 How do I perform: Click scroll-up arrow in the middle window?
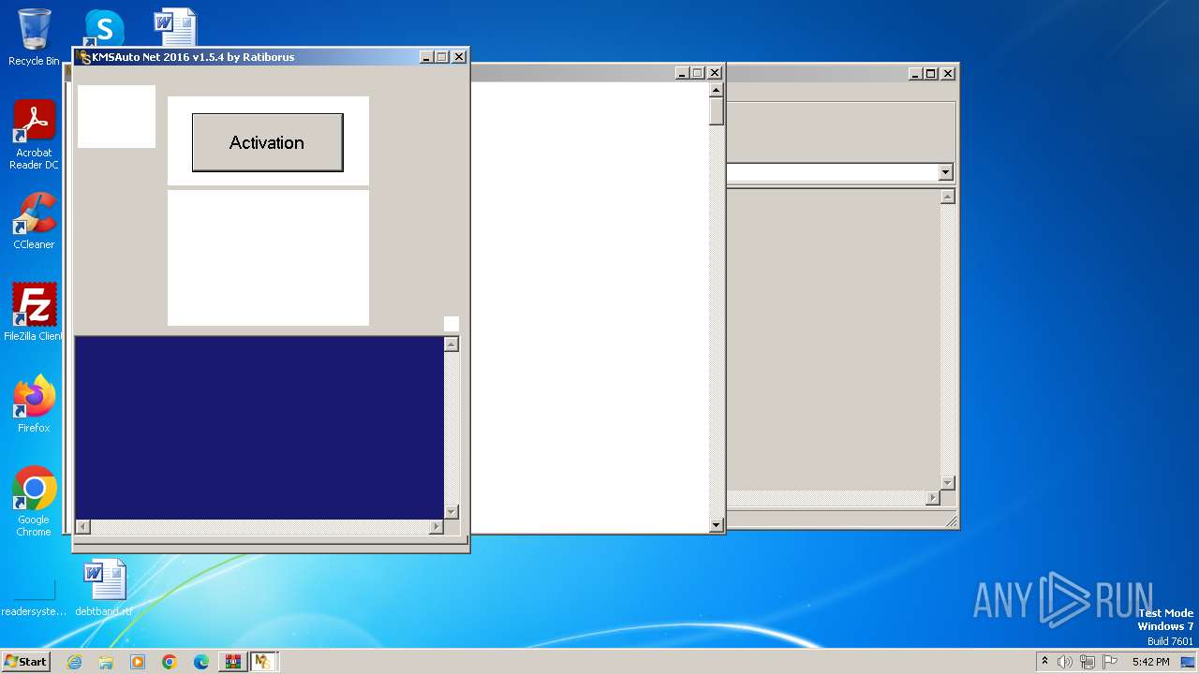(x=717, y=91)
